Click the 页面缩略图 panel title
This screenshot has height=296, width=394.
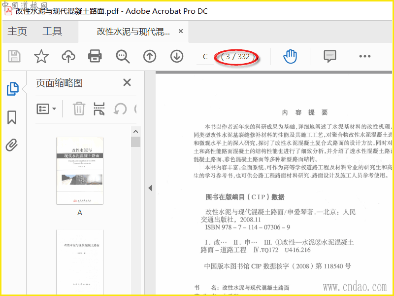point(59,83)
